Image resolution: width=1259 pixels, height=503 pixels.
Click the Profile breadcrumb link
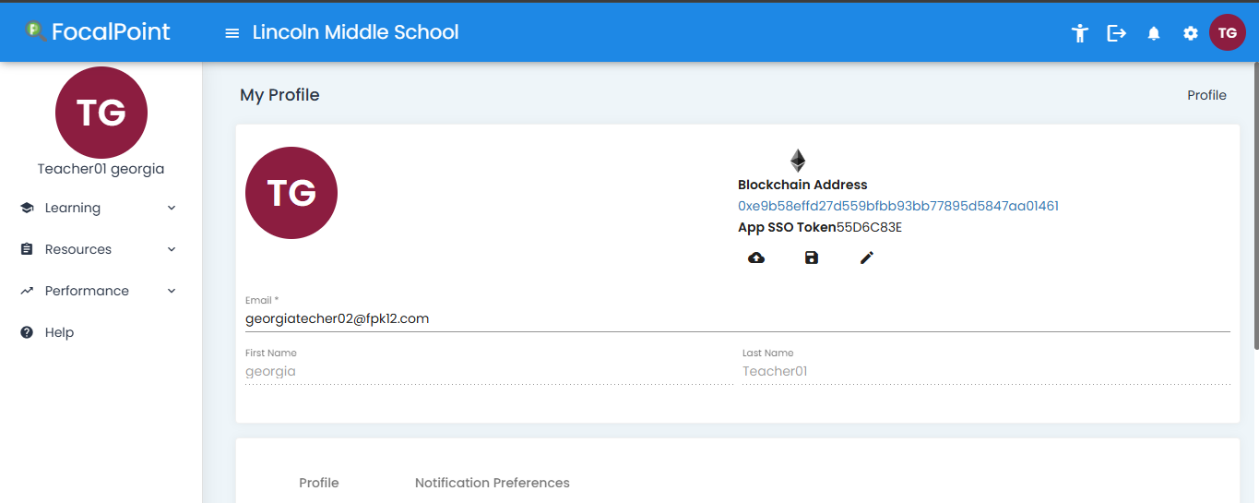click(x=1206, y=95)
